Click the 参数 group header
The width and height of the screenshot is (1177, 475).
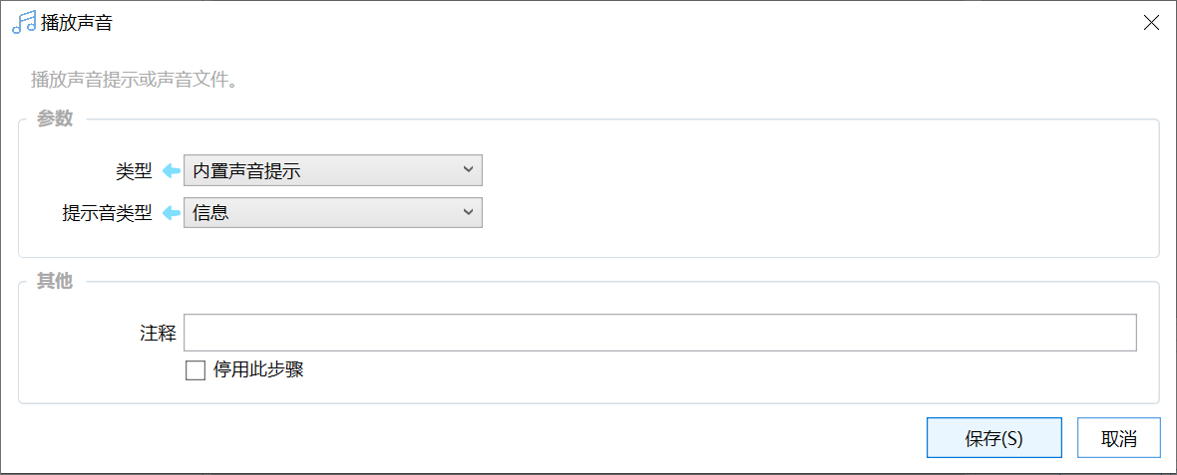(55, 119)
